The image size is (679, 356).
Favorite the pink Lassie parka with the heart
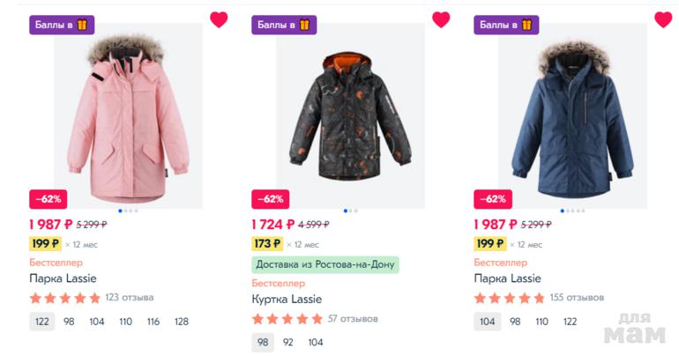[219, 19]
